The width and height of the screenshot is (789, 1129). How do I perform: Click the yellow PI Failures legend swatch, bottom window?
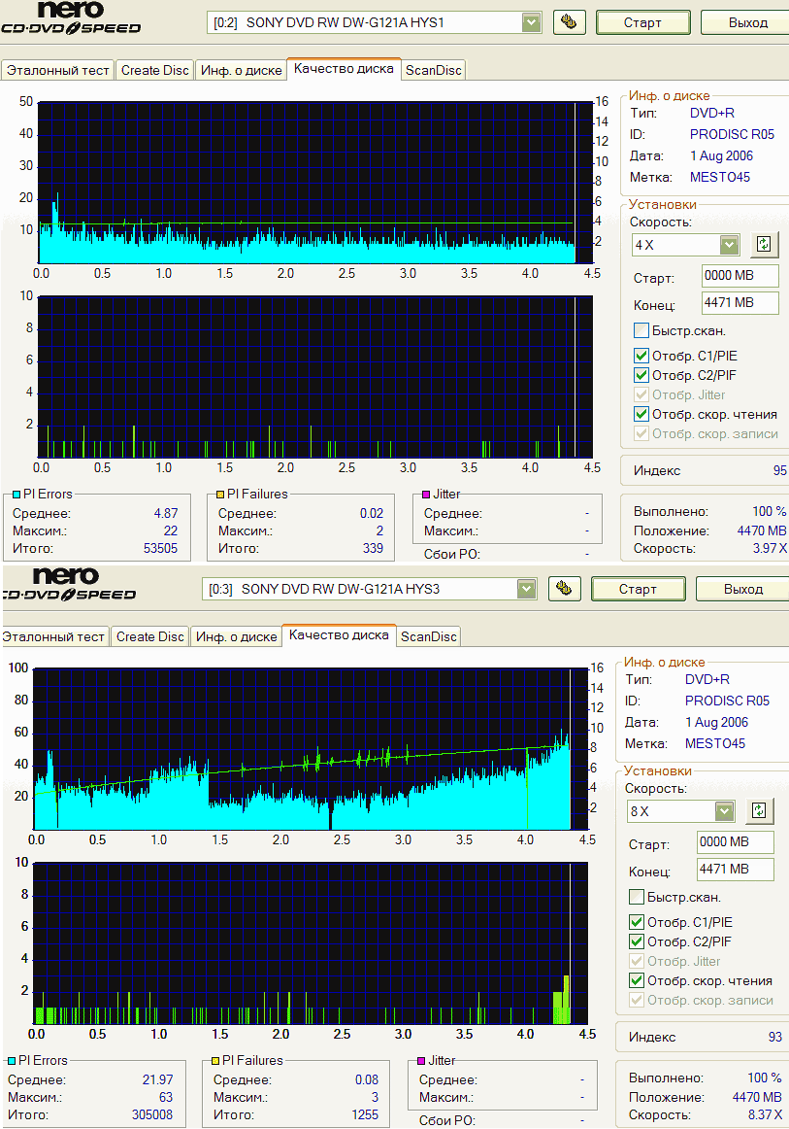[215, 1061]
